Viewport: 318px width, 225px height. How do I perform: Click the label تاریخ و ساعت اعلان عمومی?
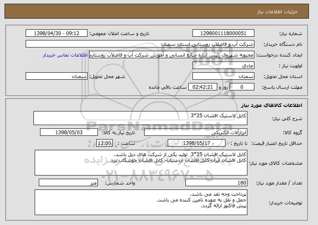click(119, 33)
